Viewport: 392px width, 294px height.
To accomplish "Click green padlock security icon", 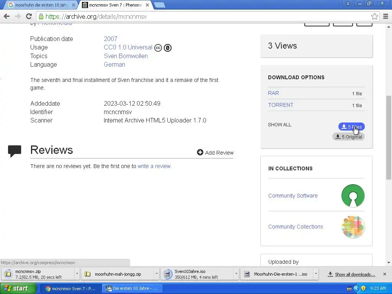I will [41, 16].
